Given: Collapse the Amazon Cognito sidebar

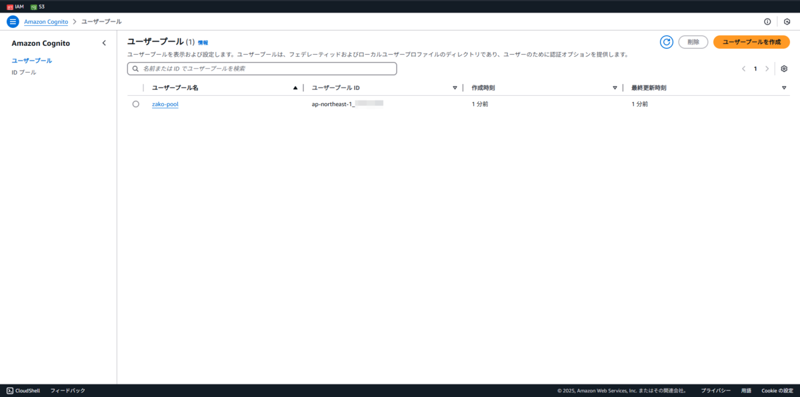Looking at the screenshot, I should 104,43.
